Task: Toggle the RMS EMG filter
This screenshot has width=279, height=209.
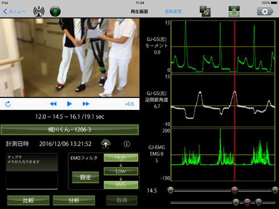Action: (121, 185)
